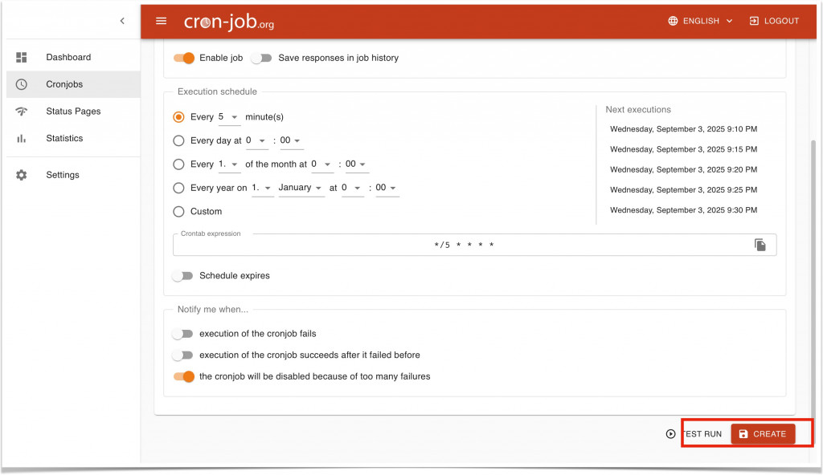Click the Cronjobs clock icon
823x475 pixels.
tap(22, 84)
